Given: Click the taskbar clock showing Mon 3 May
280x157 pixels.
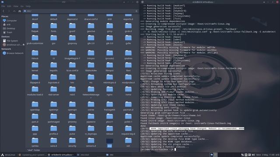Looking at the screenshot, I should [x=265, y=155].
